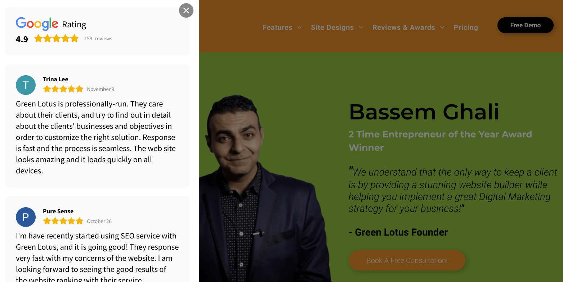Click the 4.9 overall rating stars

[56, 38]
